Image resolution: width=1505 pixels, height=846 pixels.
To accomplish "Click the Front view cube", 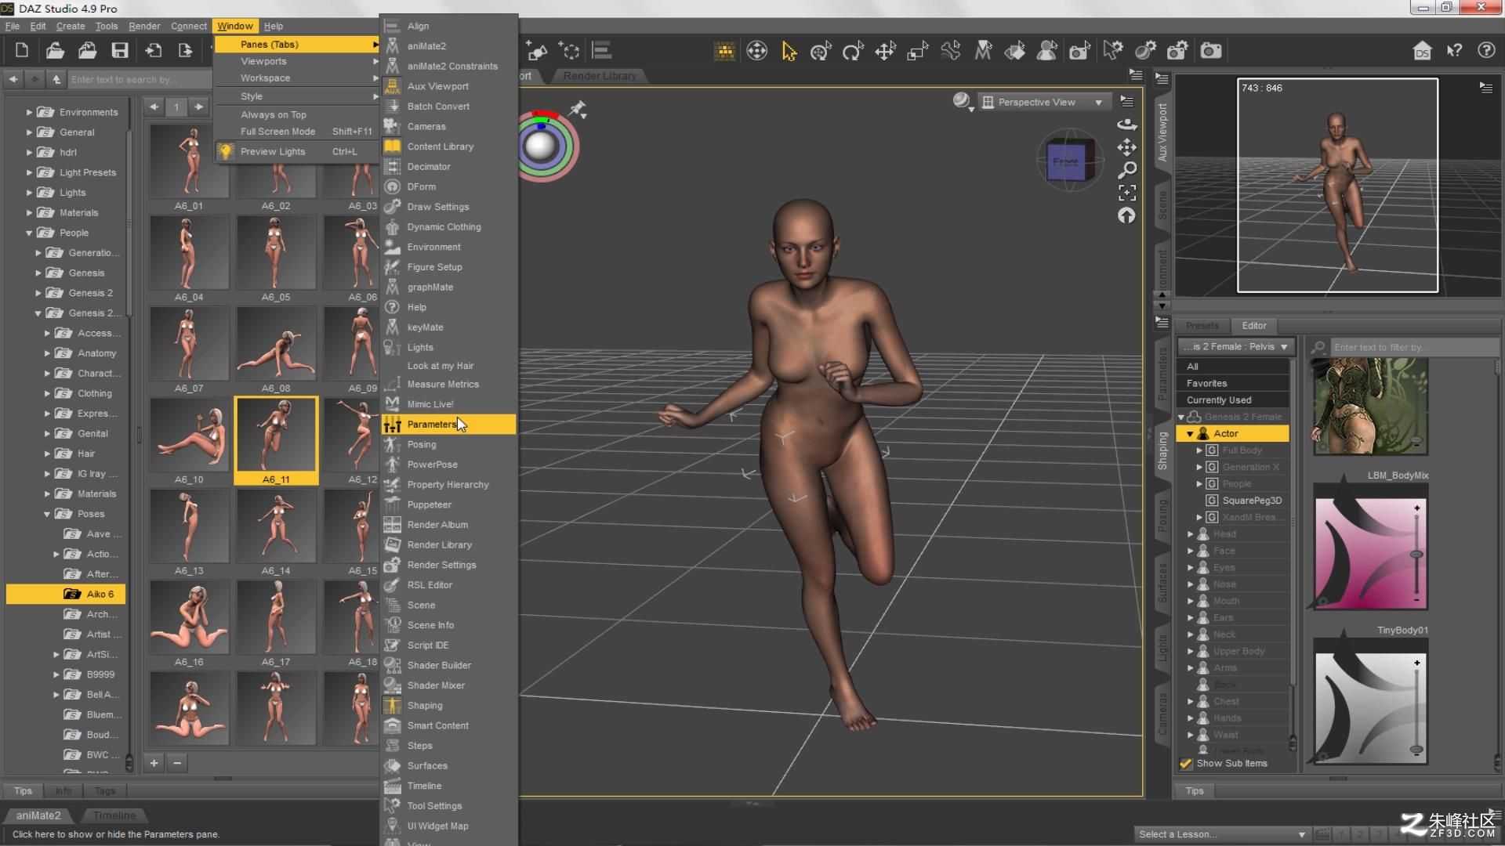I will tap(1066, 161).
